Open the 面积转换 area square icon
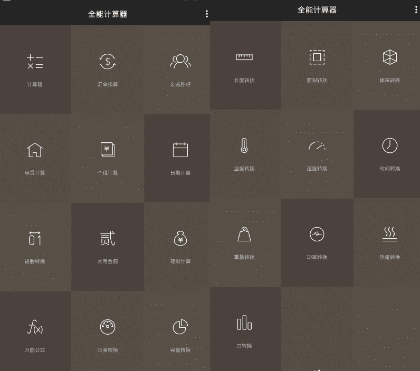Screen dimensions: 420x371 point(317,57)
